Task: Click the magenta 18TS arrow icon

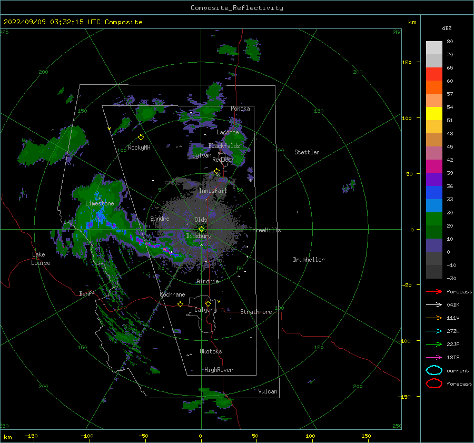Action: pos(434,358)
